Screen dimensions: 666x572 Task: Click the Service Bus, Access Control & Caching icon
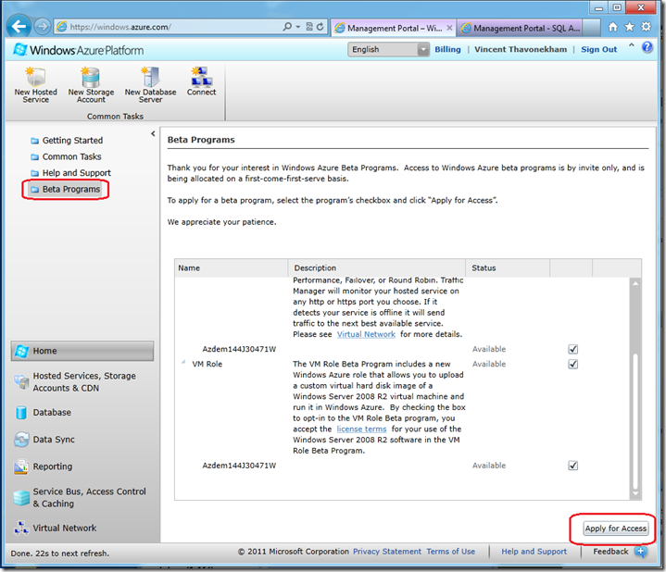tap(21, 498)
